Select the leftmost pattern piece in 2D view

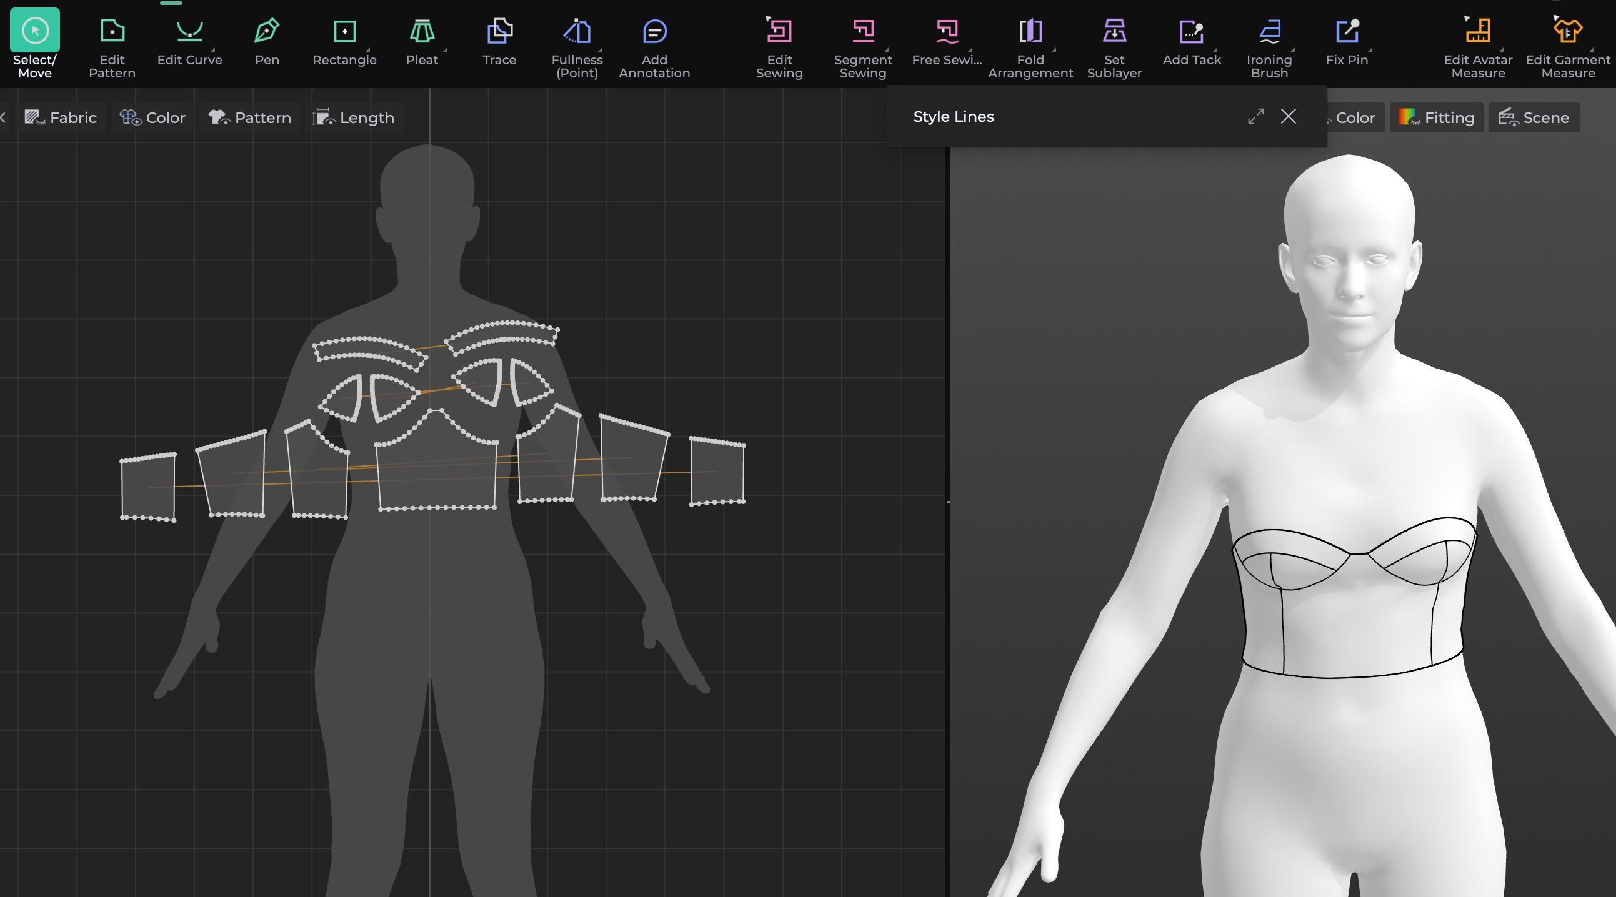click(x=147, y=486)
